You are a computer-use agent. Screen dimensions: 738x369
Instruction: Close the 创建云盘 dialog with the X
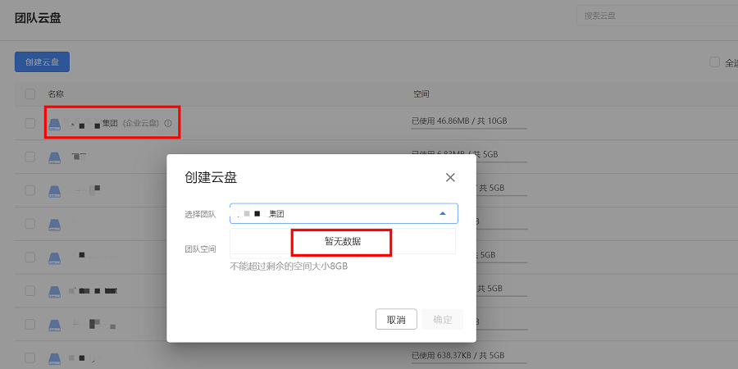pos(450,177)
